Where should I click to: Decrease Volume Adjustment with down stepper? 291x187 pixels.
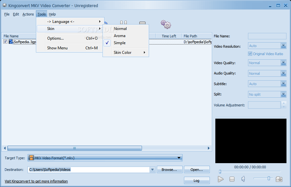point(284,107)
